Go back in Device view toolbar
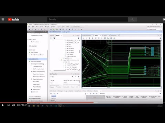 [83, 38]
